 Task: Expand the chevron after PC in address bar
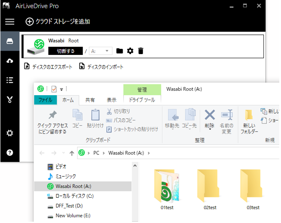104,153
